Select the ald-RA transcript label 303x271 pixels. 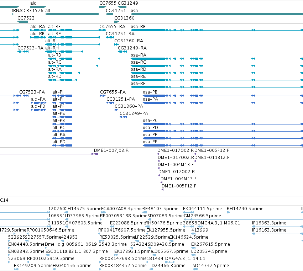(38, 27)
